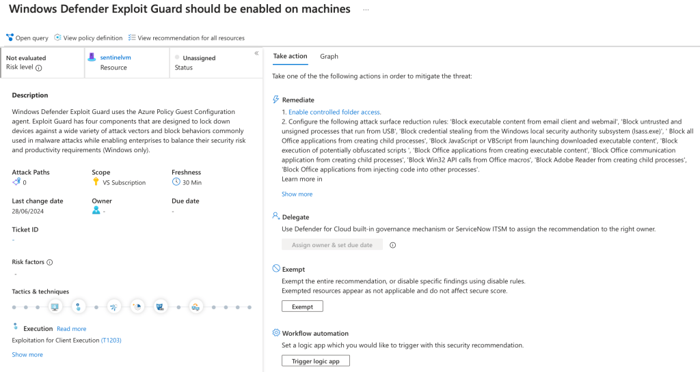Select the Defense Evasion mask tactic icon
This screenshot has width=700, height=372.
(160, 306)
